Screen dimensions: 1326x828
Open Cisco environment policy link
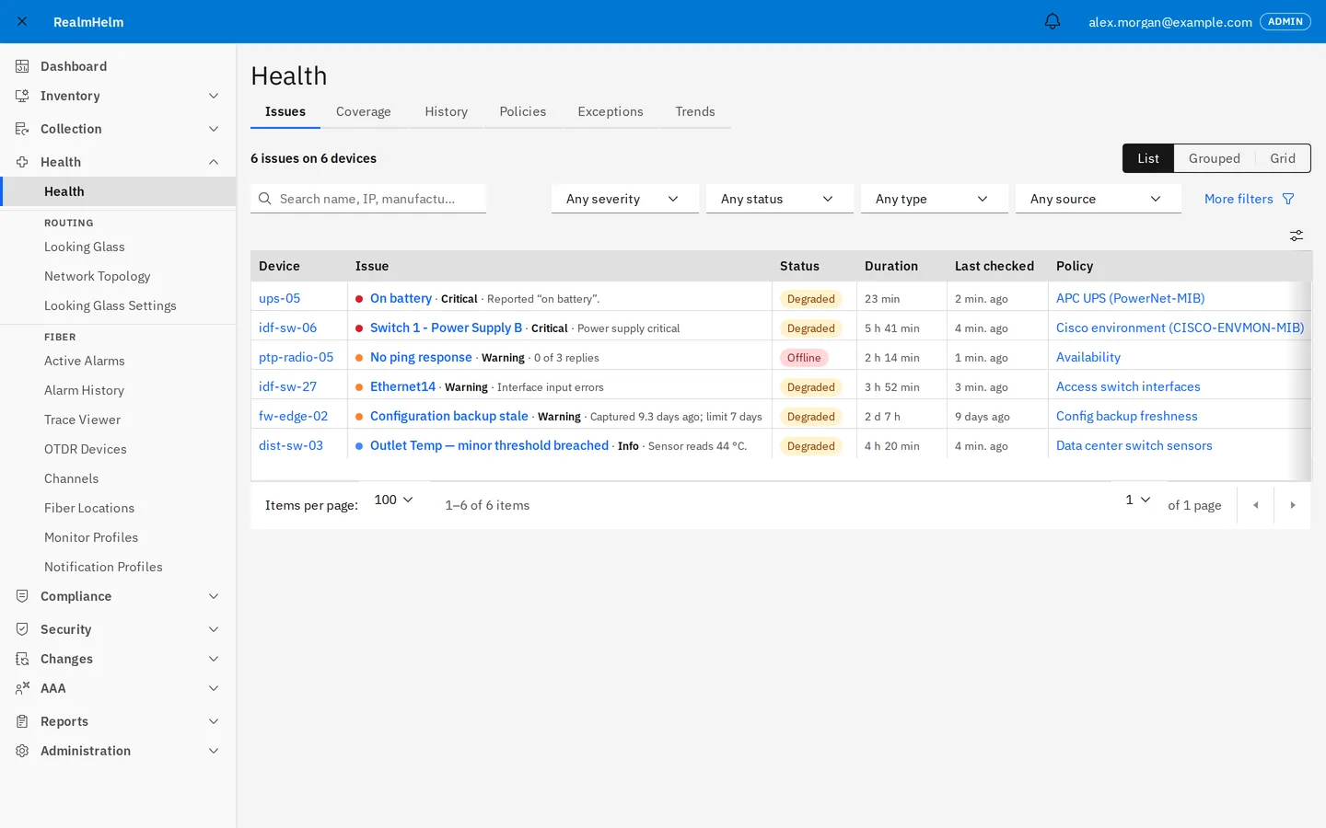1180,328
